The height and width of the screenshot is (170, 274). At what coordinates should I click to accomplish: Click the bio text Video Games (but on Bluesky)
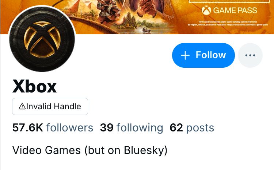tap(90, 150)
